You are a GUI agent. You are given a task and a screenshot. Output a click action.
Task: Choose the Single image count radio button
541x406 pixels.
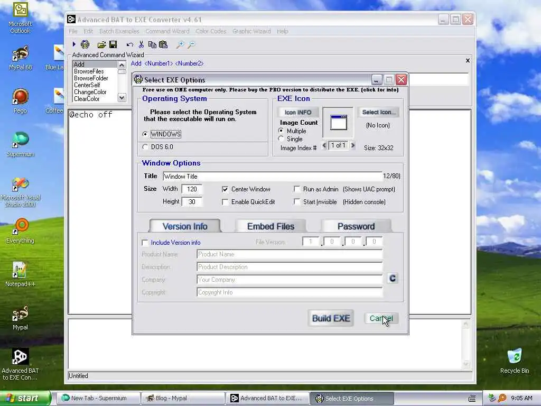pos(281,139)
